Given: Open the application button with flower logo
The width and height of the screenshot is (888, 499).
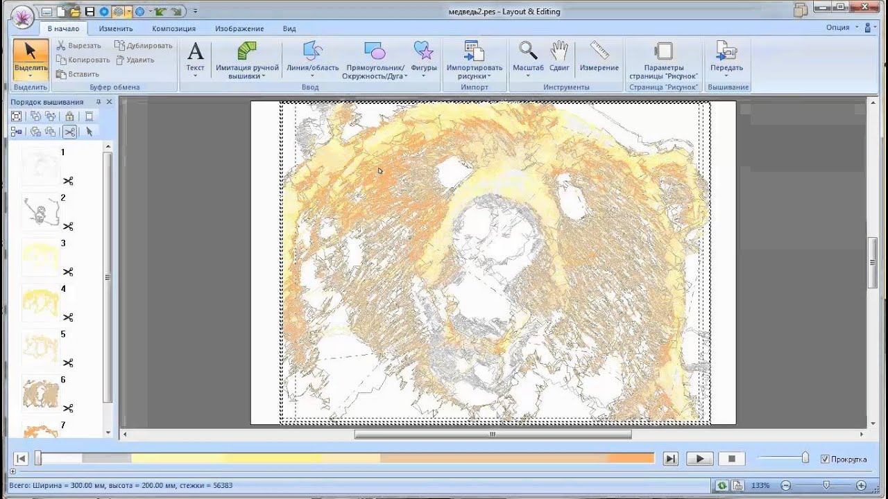Looking at the screenshot, I should 23,17.
